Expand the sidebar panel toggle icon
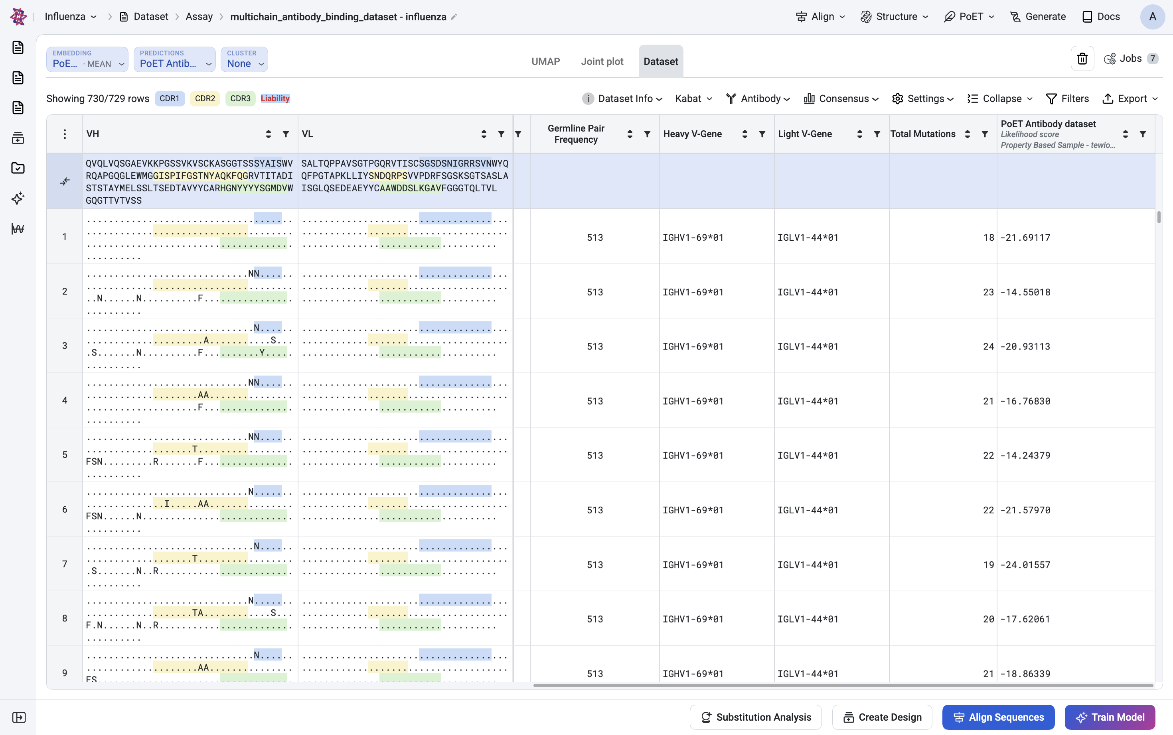 [19, 717]
